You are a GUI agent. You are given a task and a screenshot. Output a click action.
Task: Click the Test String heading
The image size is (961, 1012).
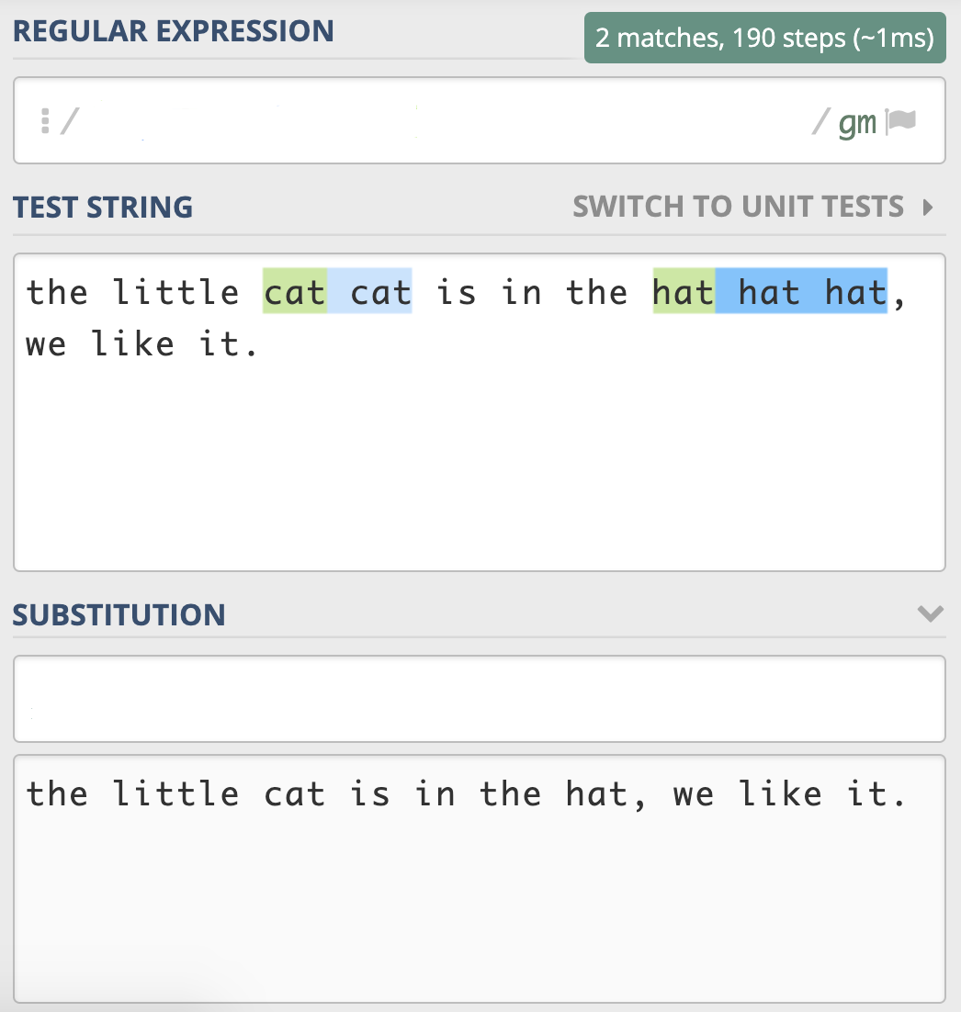click(x=103, y=208)
